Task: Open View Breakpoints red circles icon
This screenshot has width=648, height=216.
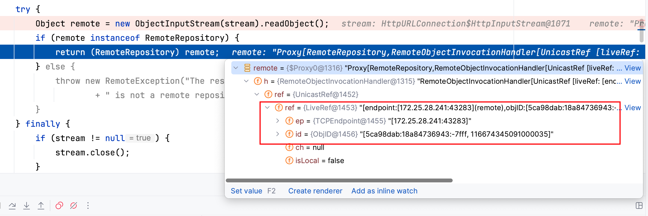Action: pos(59,206)
